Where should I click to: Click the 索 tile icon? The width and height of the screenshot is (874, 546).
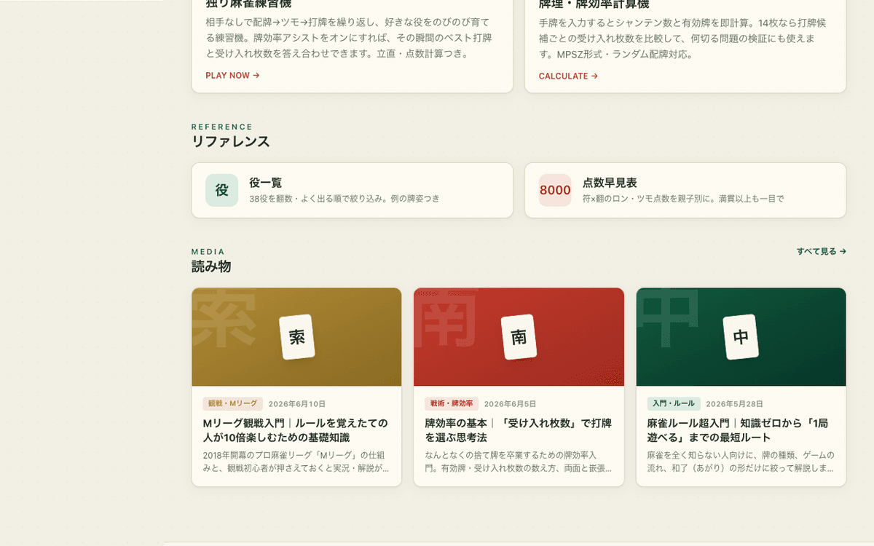click(x=297, y=337)
